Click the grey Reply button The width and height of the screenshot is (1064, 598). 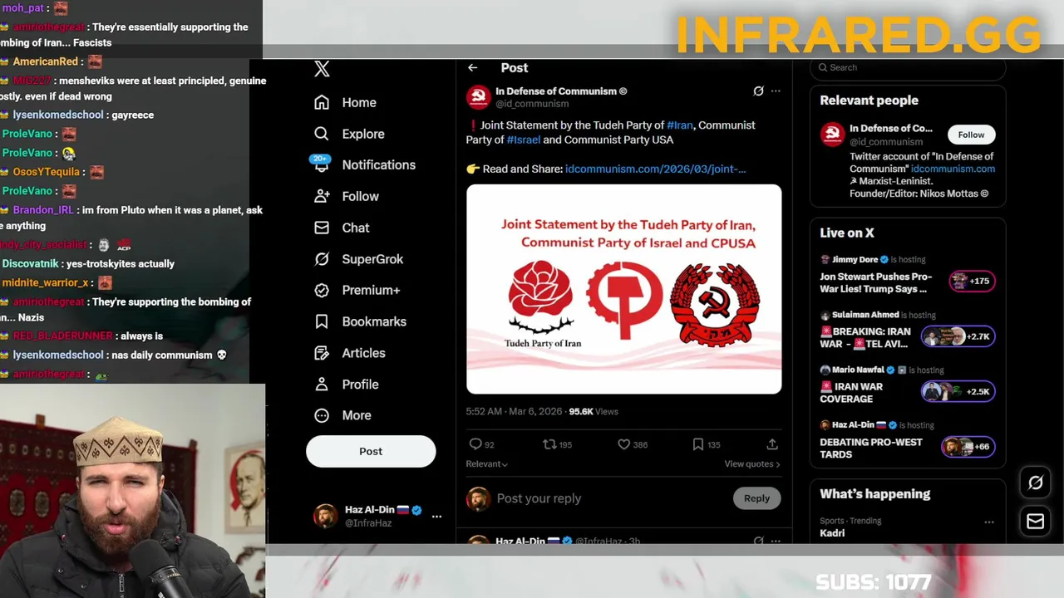pyautogui.click(x=756, y=498)
